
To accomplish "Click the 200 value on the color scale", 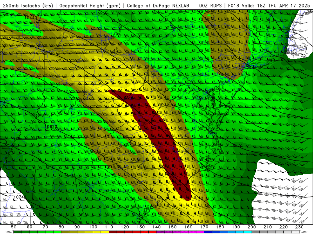I will pyautogui.click(x=252, y=227).
